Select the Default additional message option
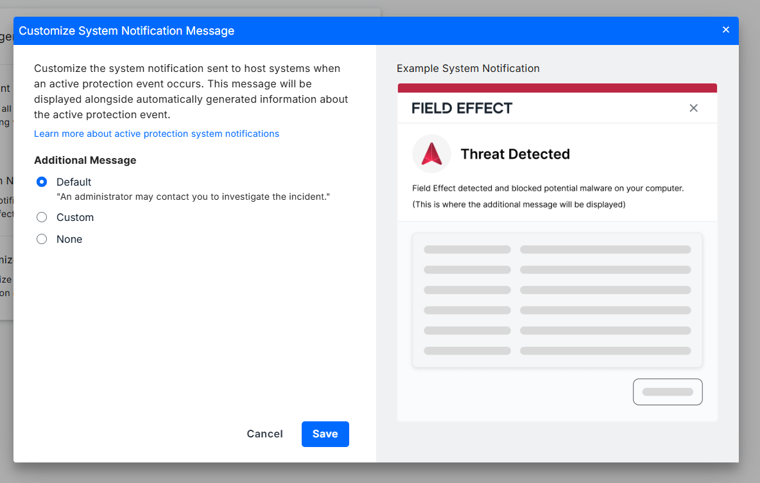 pos(42,182)
